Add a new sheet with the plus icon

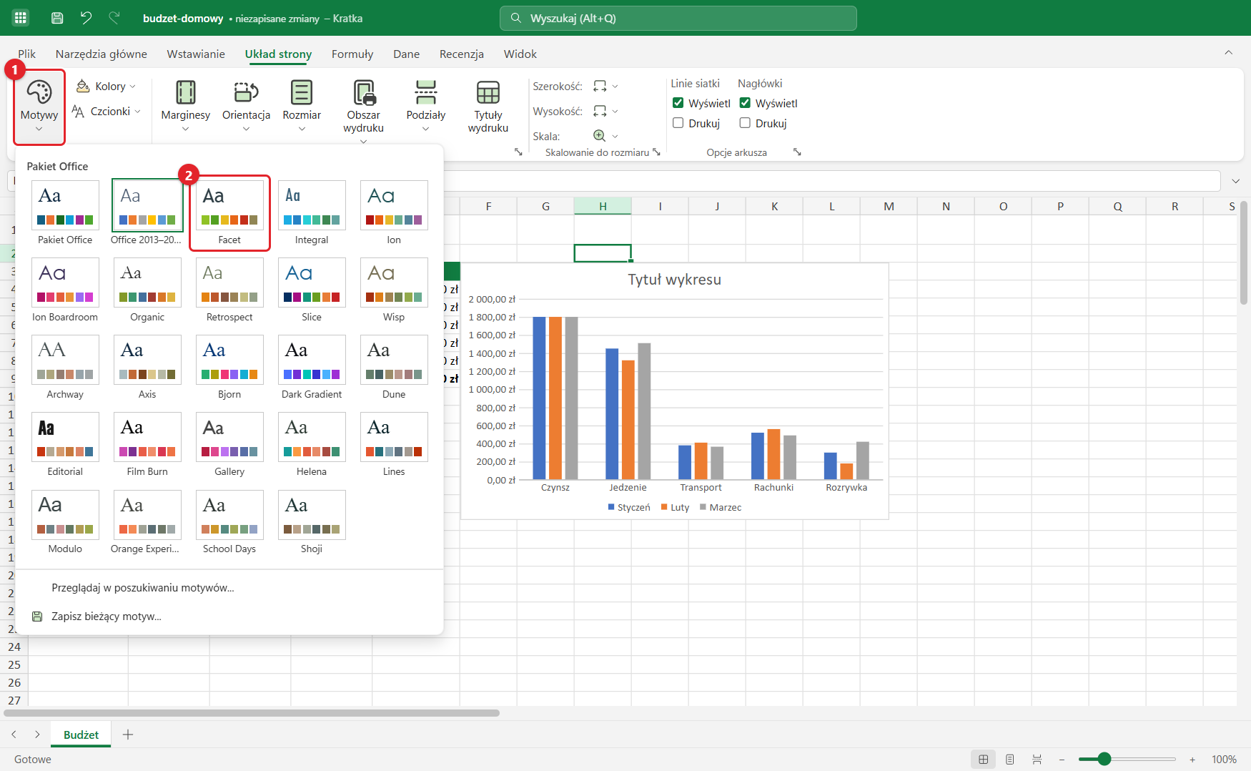[x=128, y=735]
